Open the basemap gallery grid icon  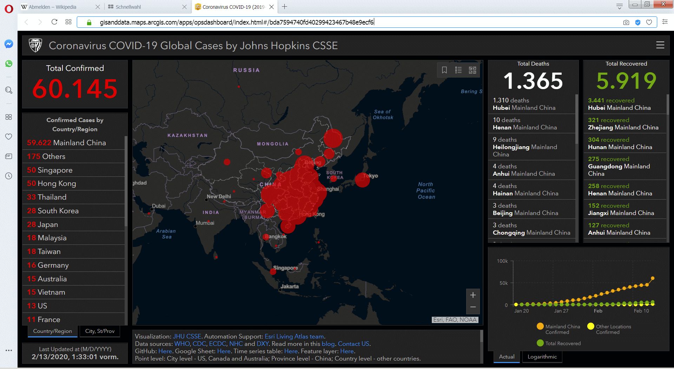pyautogui.click(x=473, y=70)
